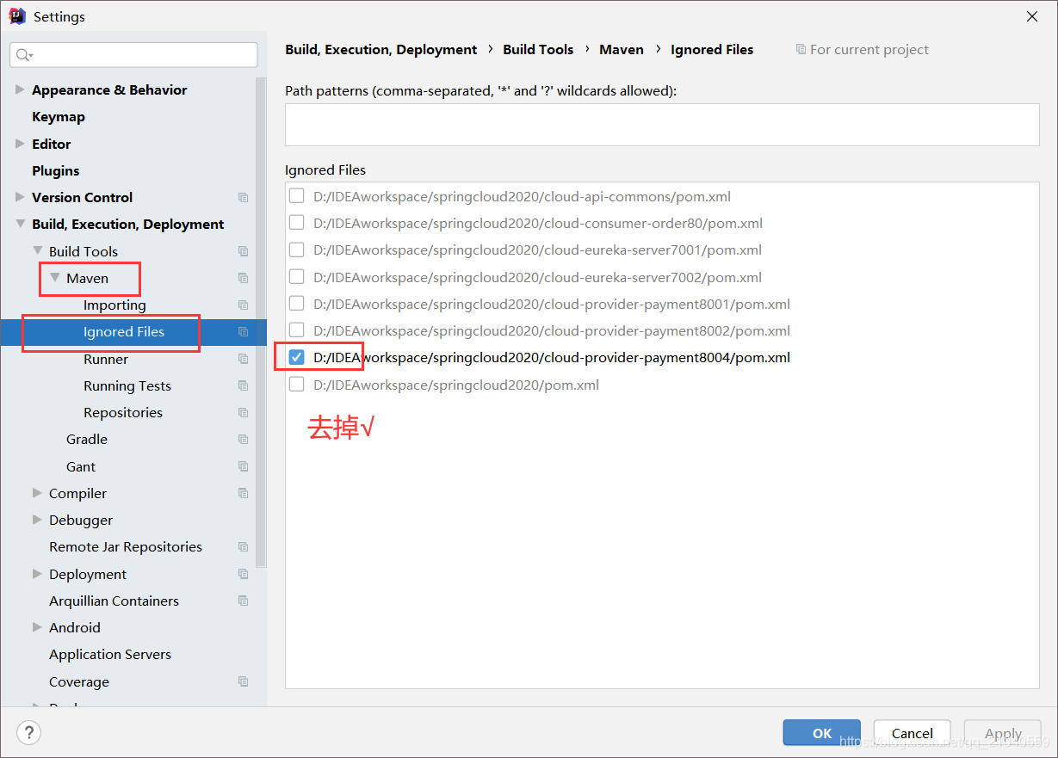The image size is (1058, 758).
Task: Select the cloud-provider-payment8004/pom.xml row text
Action: pyautogui.click(x=552, y=358)
